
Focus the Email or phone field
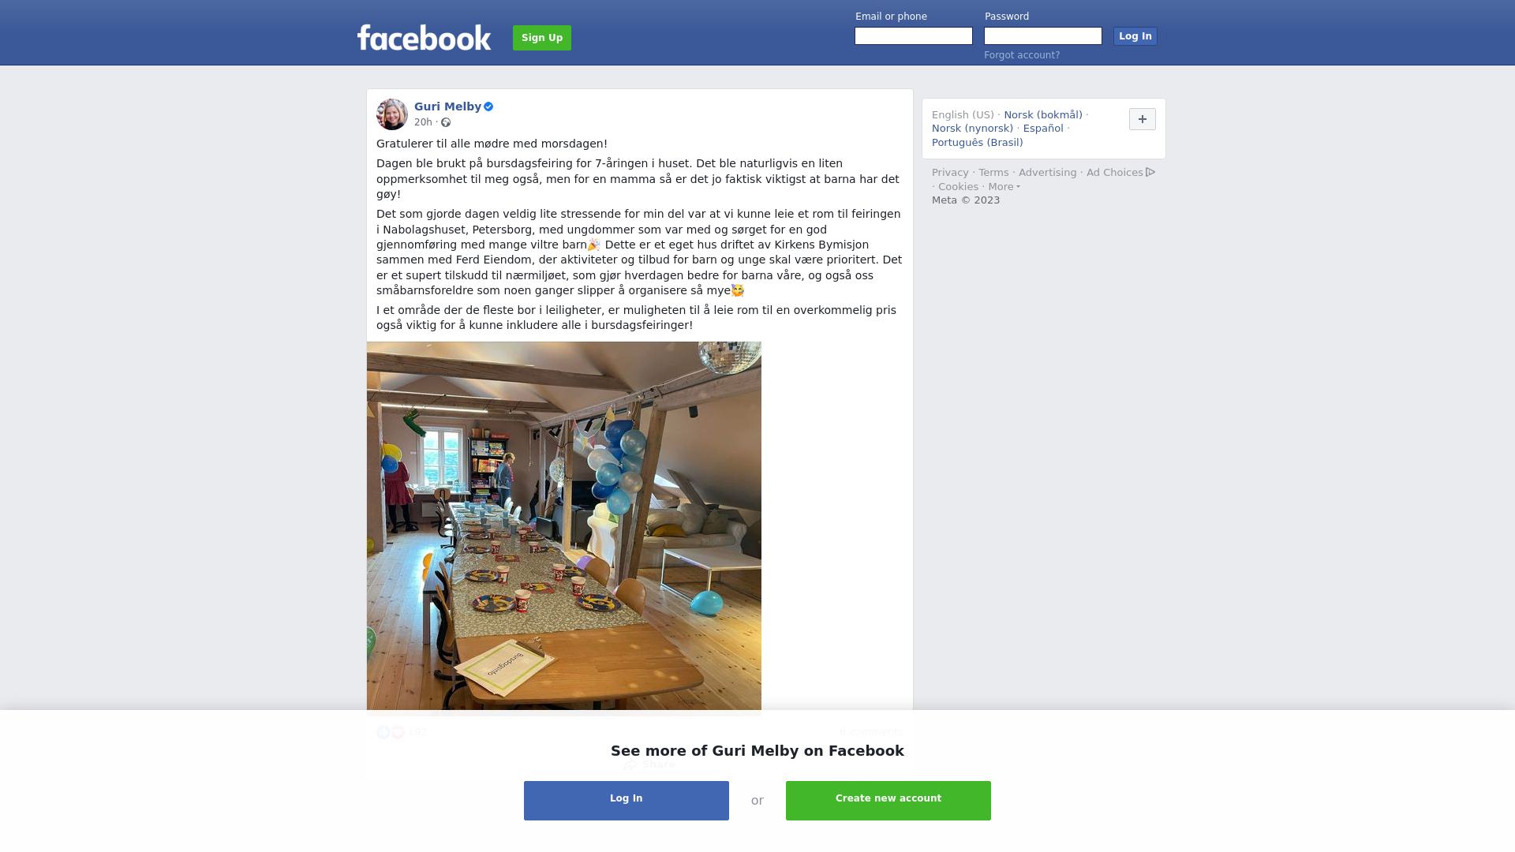[x=914, y=36]
